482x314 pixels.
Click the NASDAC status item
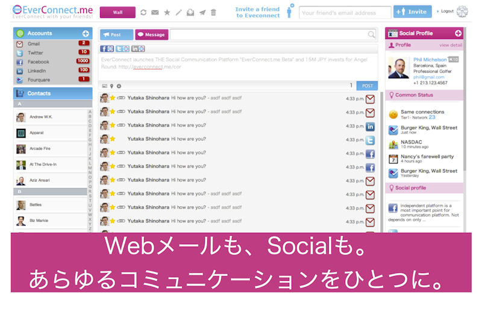(424, 144)
